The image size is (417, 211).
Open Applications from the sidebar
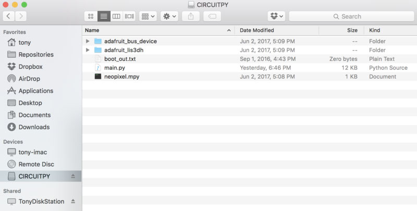[x=35, y=91]
